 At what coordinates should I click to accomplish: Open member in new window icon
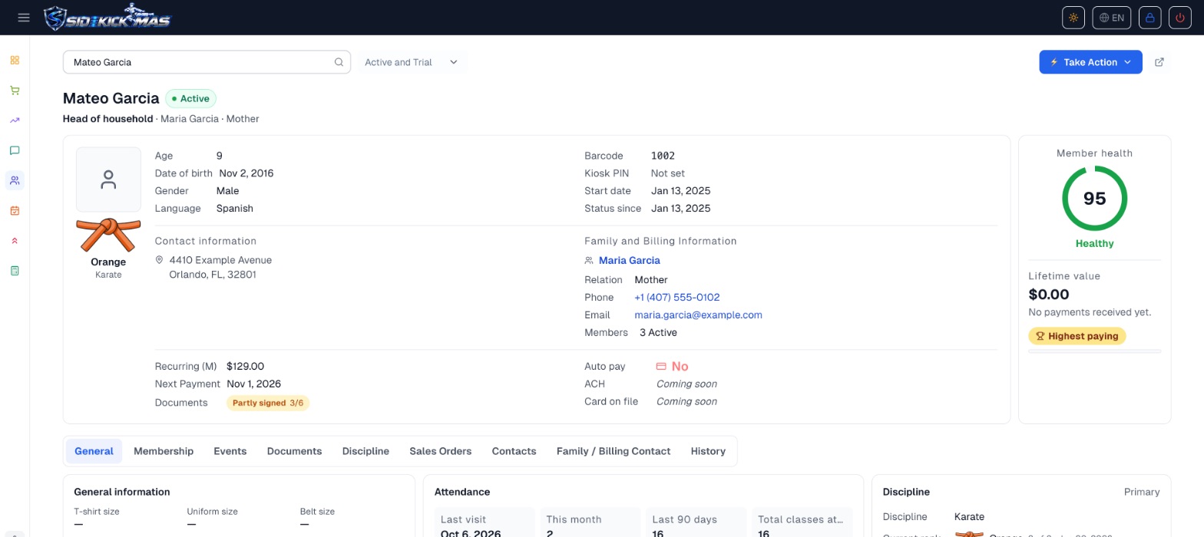click(1159, 62)
